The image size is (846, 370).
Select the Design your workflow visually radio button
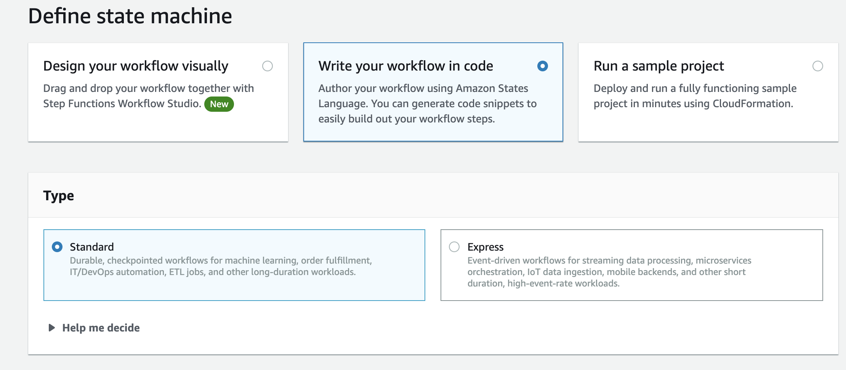[x=268, y=66]
